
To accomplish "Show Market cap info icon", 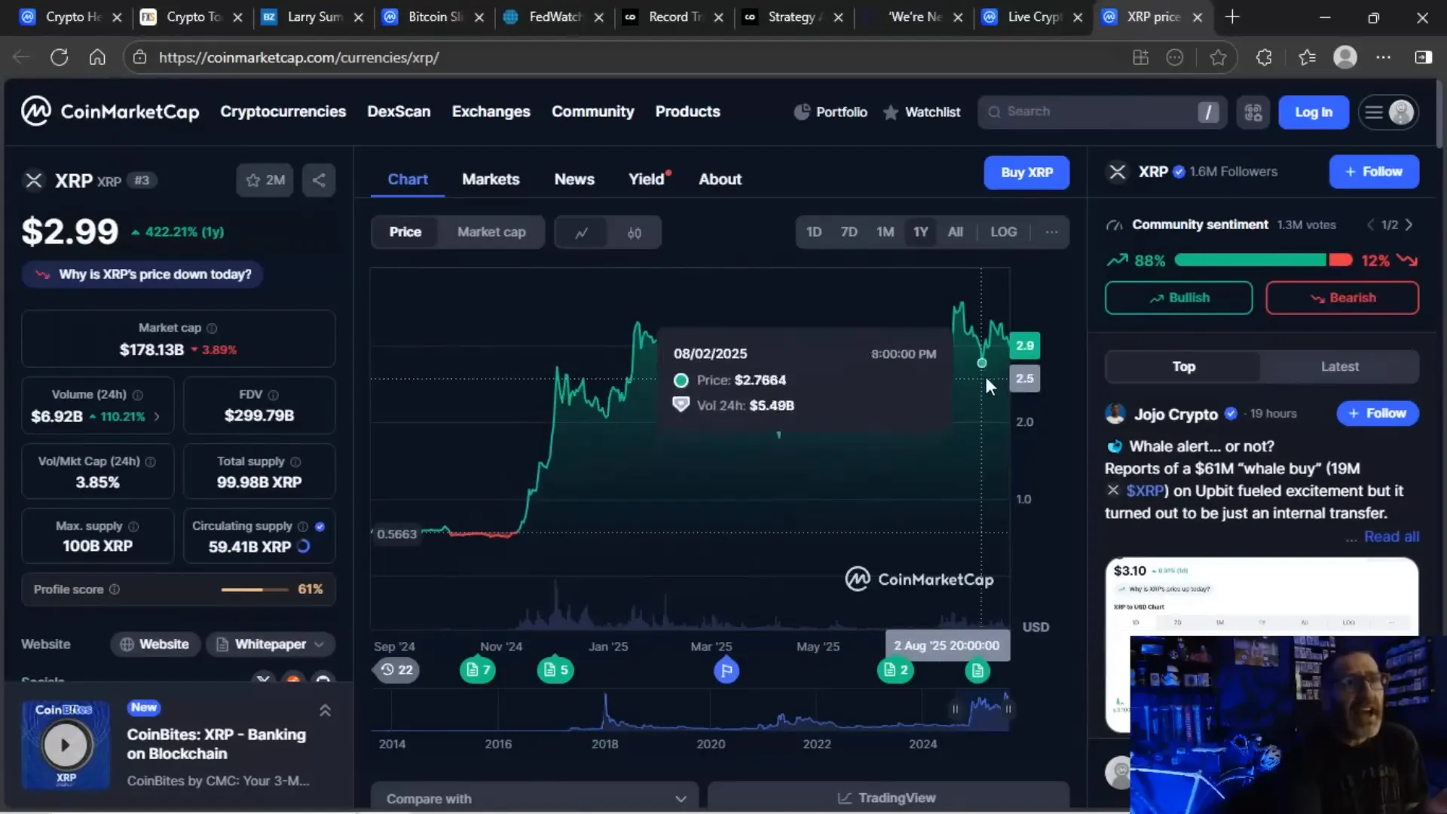I will click(x=212, y=328).
